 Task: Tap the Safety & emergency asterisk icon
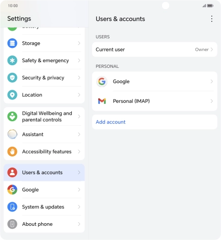(x=12, y=61)
